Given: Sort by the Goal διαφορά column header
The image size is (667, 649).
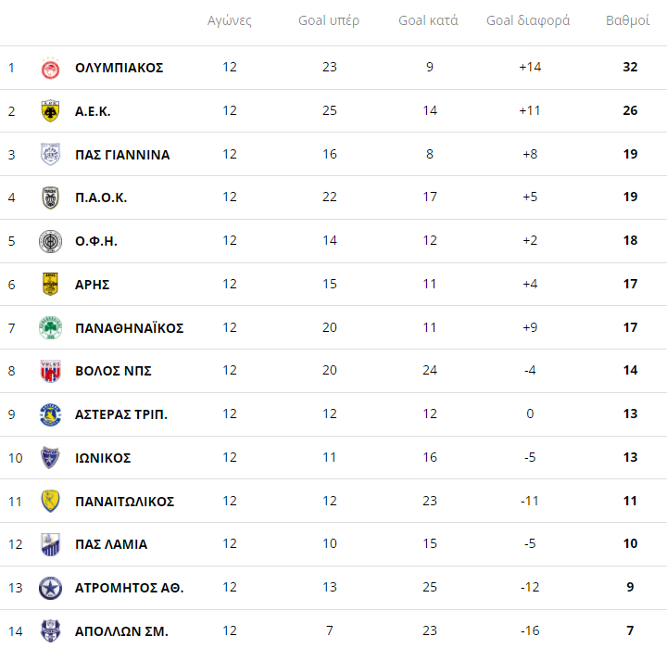Looking at the screenshot, I should pos(528,20).
